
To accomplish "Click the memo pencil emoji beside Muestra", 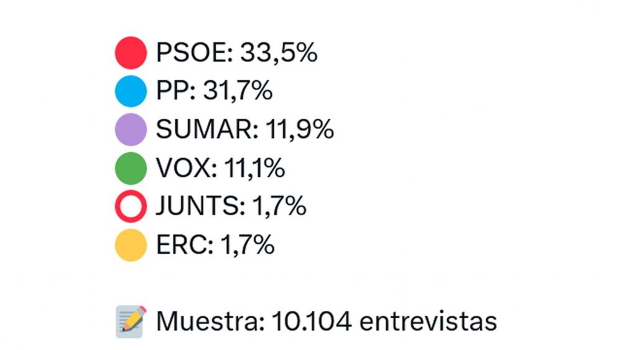I will 131,321.
